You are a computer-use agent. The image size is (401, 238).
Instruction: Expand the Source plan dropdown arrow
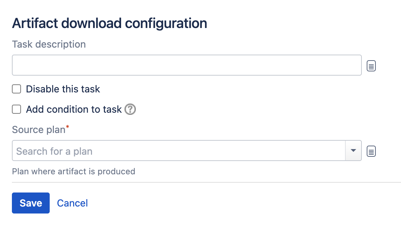pos(353,150)
